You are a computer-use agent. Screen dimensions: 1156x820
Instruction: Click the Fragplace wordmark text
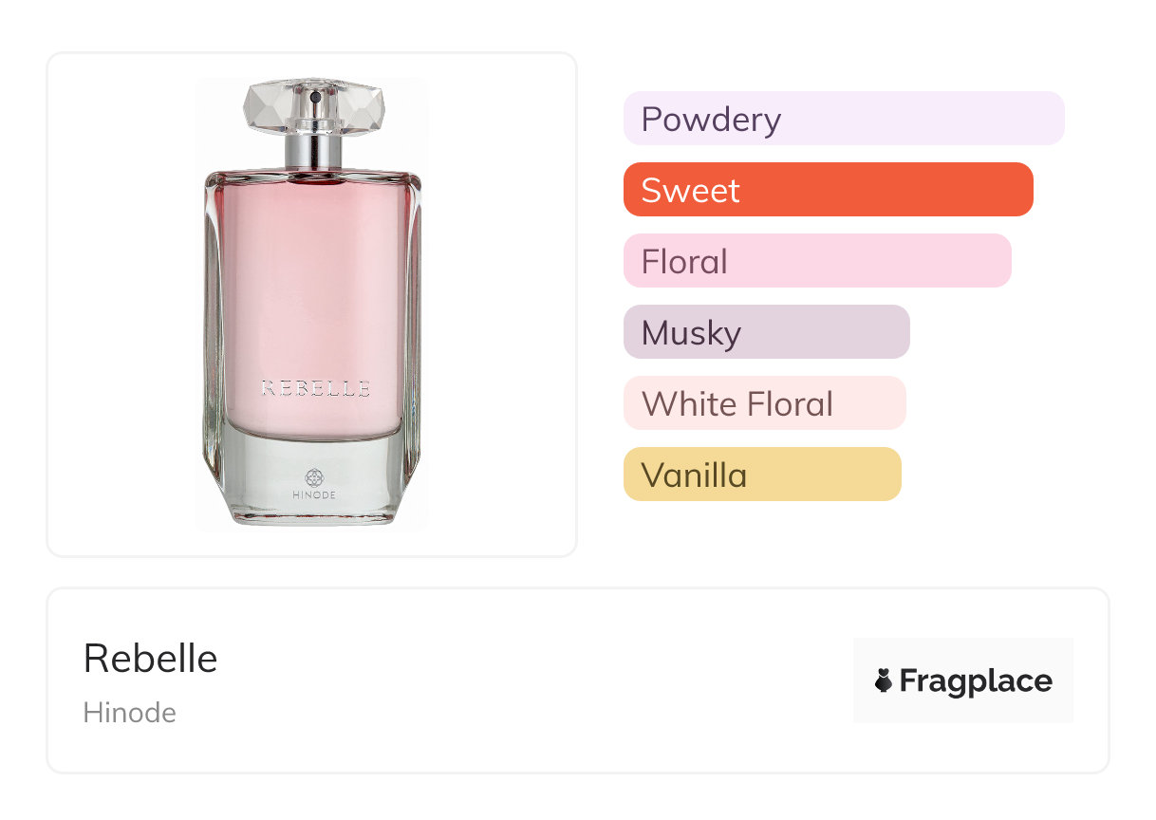[975, 681]
